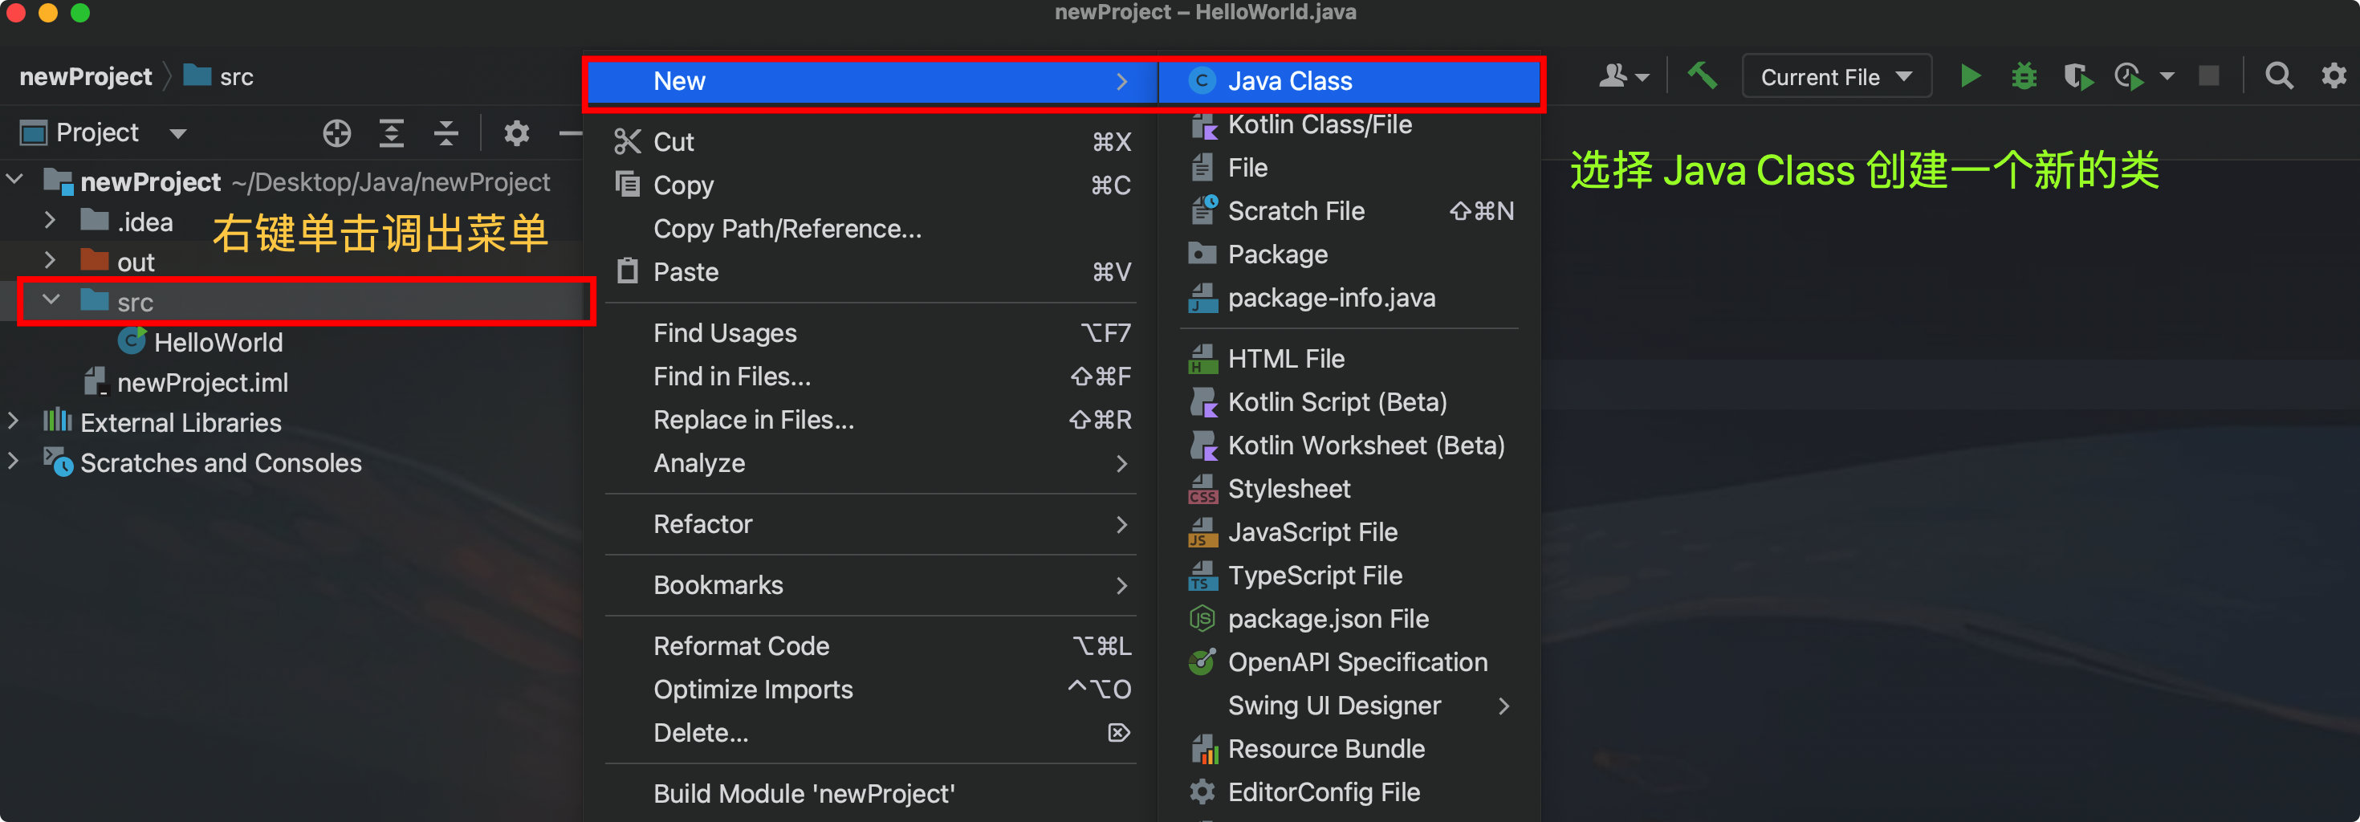The width and height of the screenshot is (2360, 822).
Task: Choose Cut from the context menu
Action: click(x=871, y=142)
